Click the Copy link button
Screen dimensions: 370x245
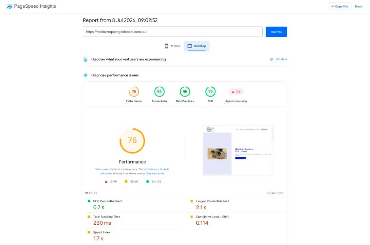click(x=339, y=6)
